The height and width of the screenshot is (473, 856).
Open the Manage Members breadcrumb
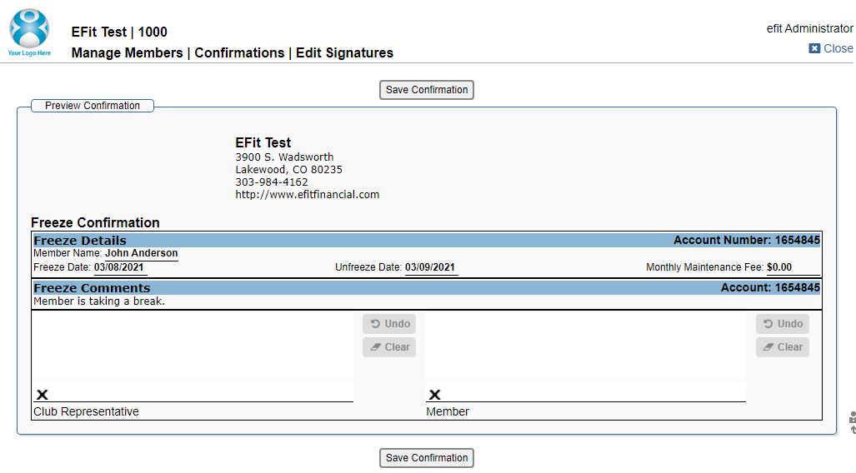[x=128, y=53]
